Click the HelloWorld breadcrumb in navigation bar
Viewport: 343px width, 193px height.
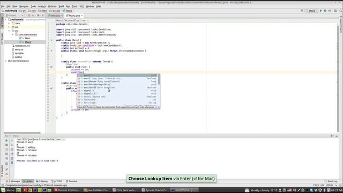10,11
